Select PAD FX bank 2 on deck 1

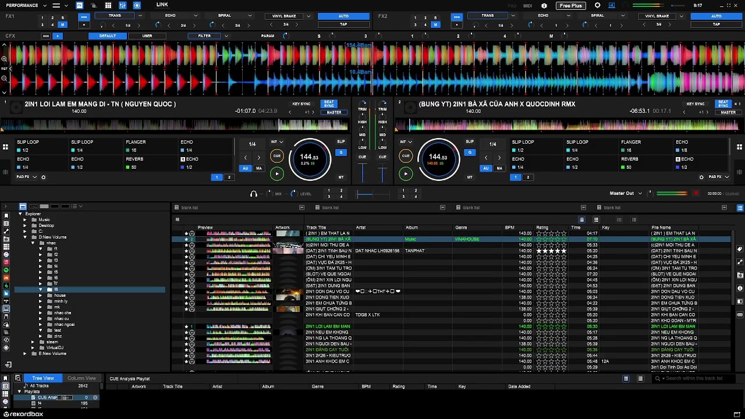point(229,177)
